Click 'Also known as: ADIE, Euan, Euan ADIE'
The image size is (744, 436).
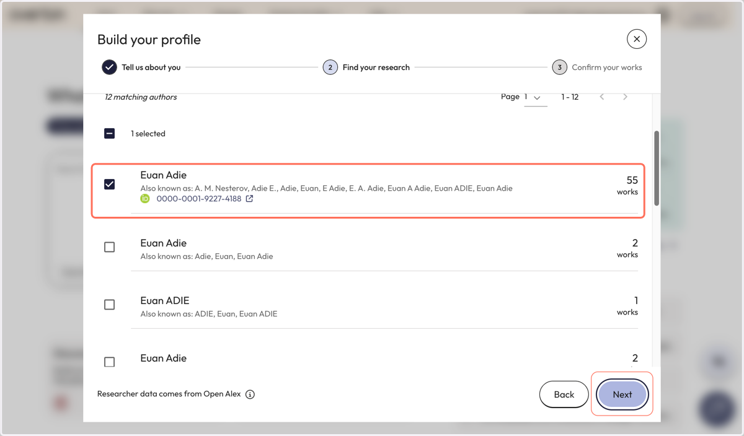coord(209,314)
